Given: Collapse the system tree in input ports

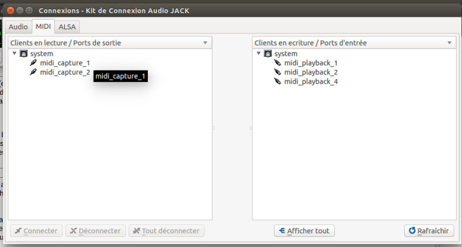Looking at the screenshot, I should (x=258, y=54).
